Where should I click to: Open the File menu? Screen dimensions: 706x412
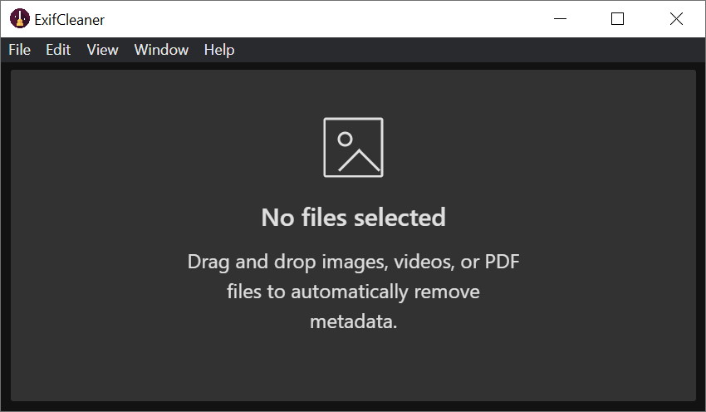pos(19,50)
